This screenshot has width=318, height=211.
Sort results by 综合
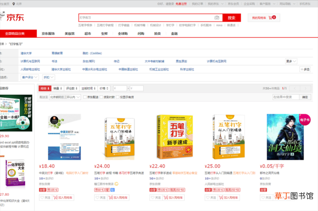(x=45, y=88)
